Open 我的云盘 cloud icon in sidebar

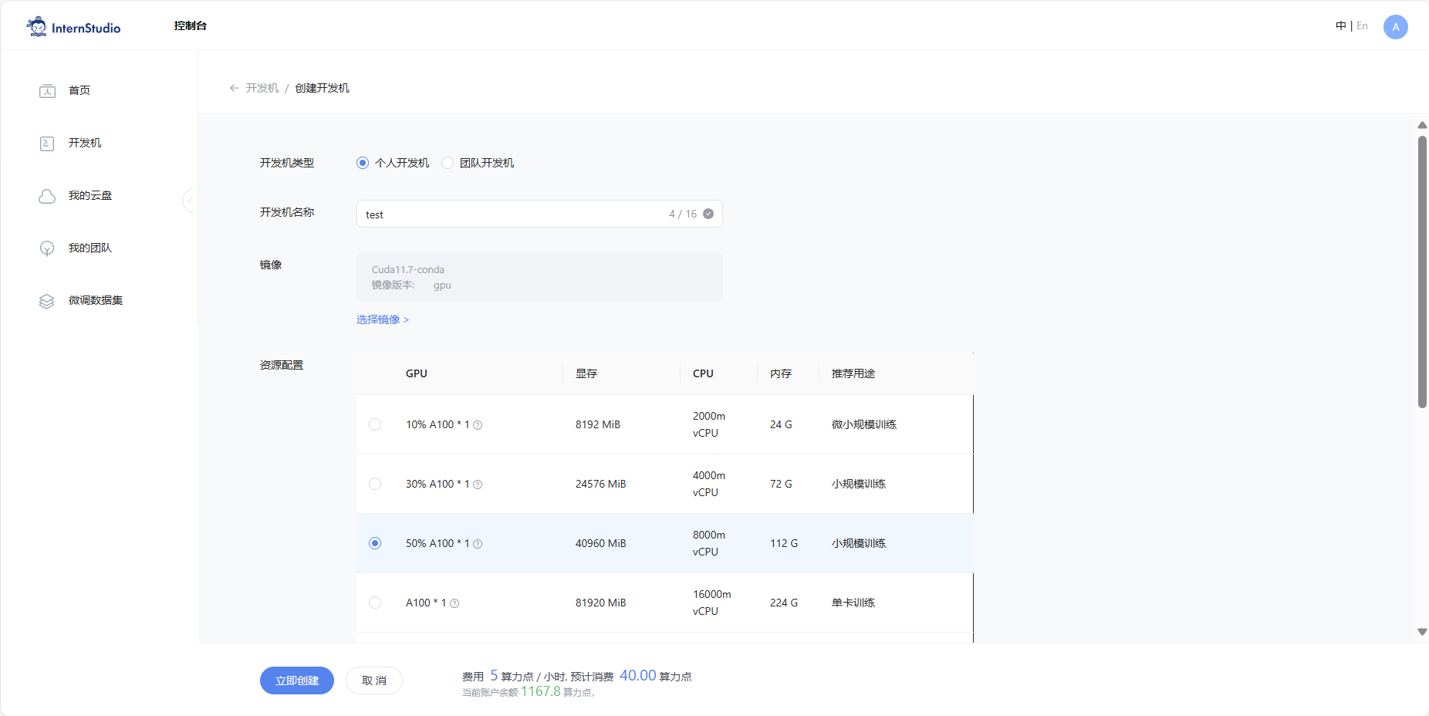[x=47, y=196]
